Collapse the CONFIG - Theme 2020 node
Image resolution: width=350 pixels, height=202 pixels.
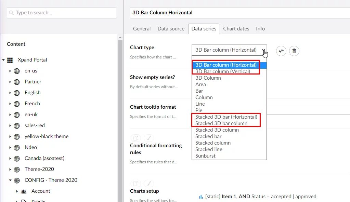tap(10, 180)
